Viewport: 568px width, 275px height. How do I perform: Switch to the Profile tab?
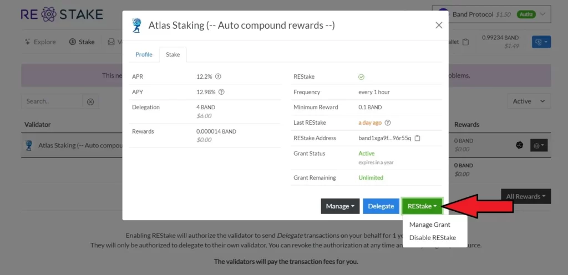tap(144, 54)
